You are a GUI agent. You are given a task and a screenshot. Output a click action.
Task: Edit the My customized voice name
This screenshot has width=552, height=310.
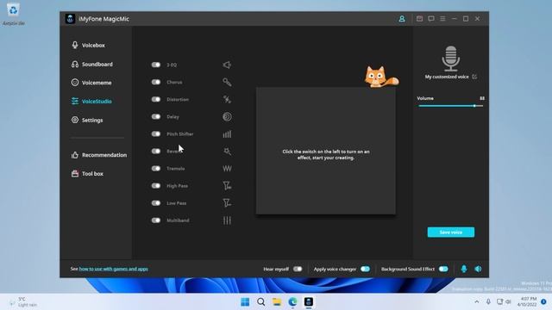(474, 77)
